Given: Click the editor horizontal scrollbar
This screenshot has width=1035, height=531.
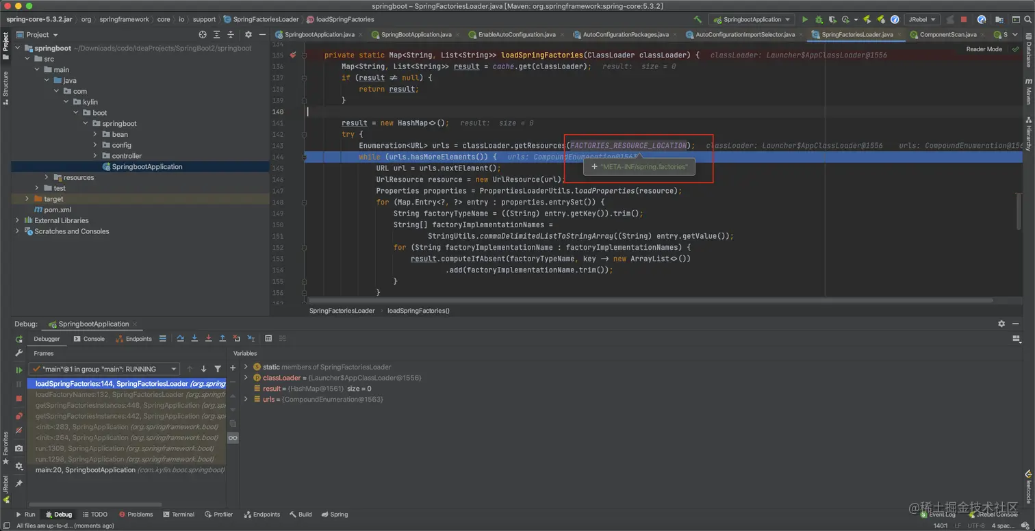Looking at the screenshot, I should [650, 300].
